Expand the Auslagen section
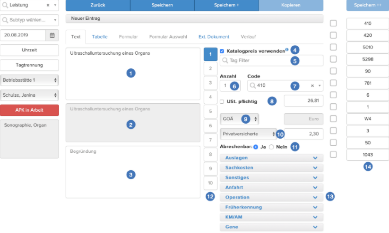Viewport: 389px width, 233px height. click(x=271, y=158)
